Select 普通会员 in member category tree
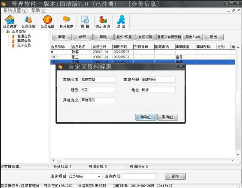Image resolution: width=242 pixels, height=188 pixels. (24, 36)
